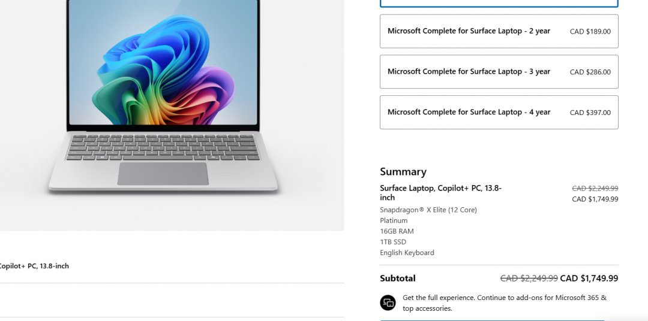Click the Copilot+ PC, 13.8-inch caption under image

(34, 266)
